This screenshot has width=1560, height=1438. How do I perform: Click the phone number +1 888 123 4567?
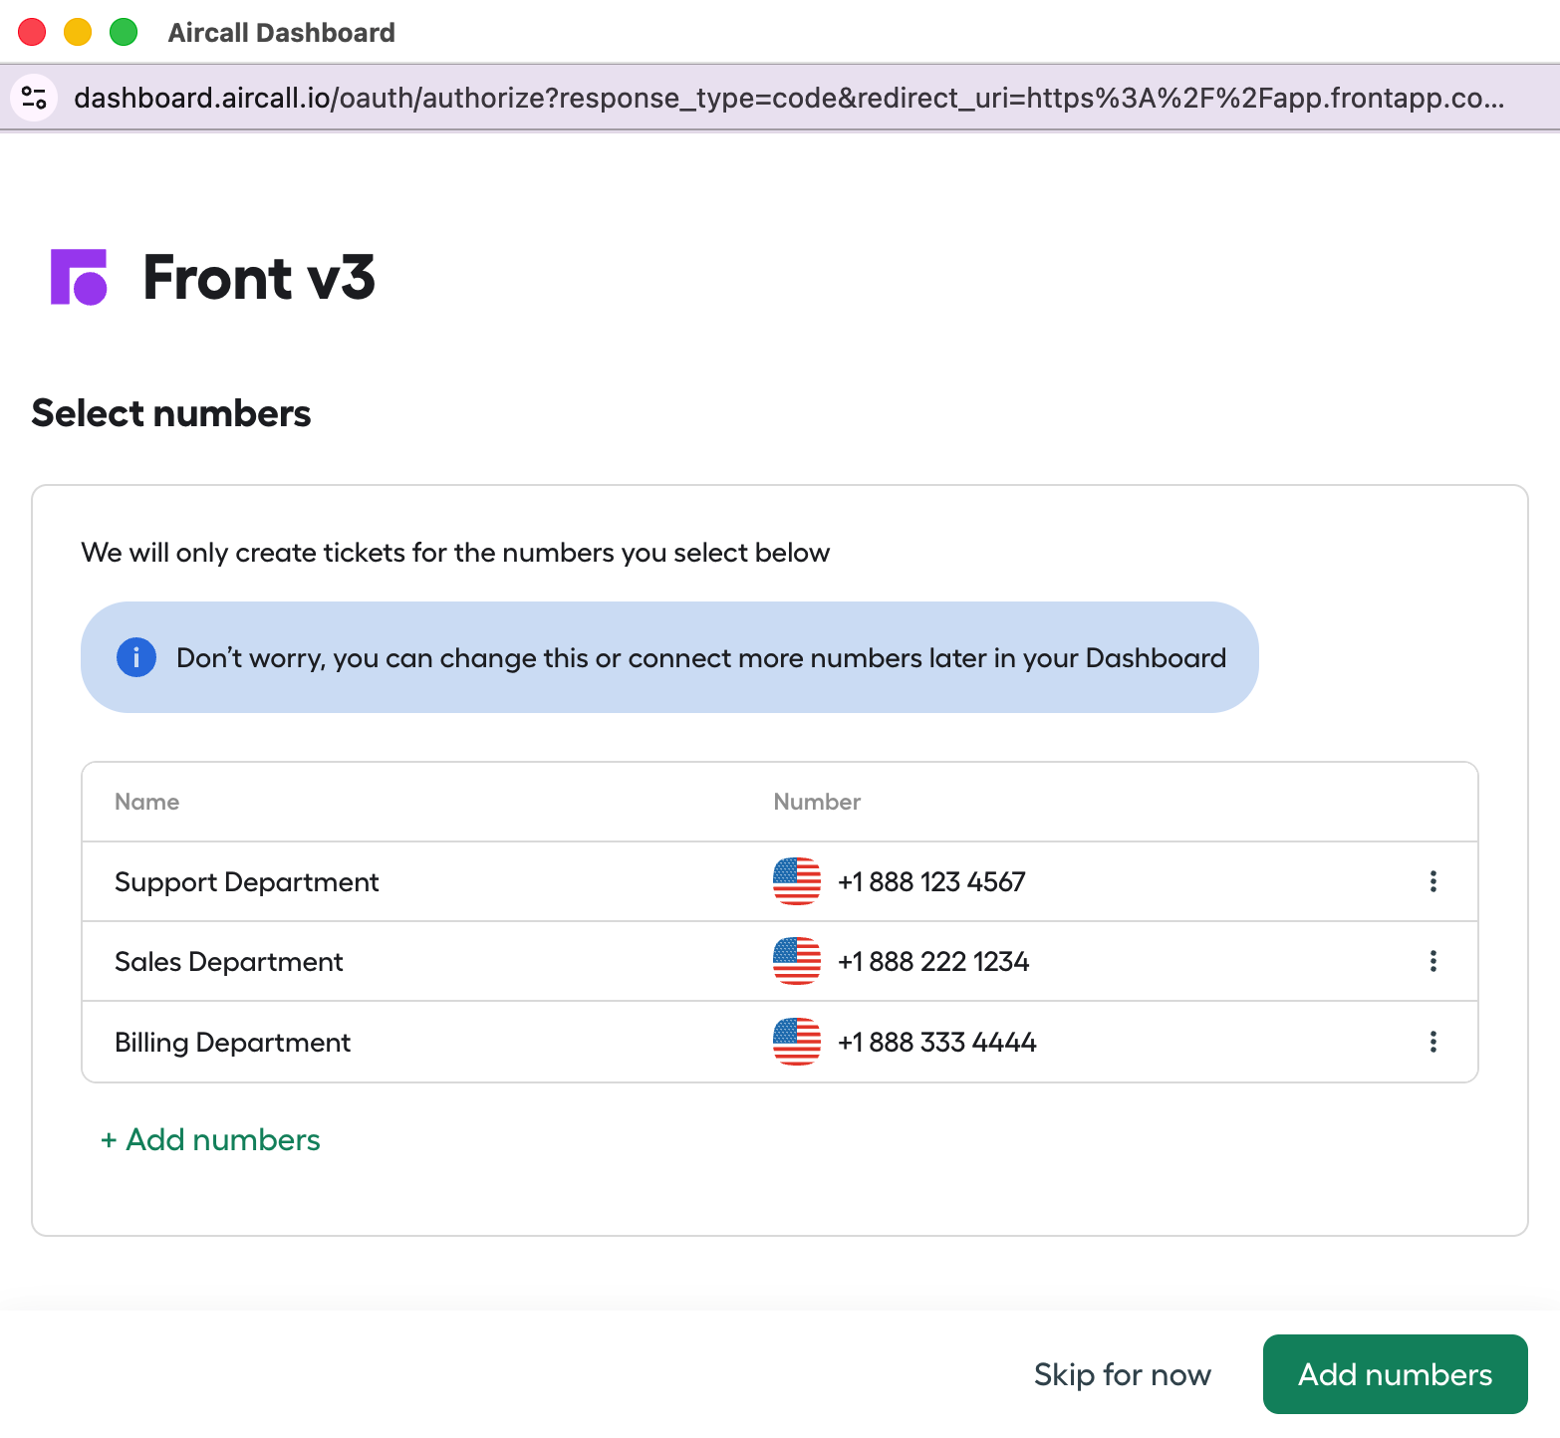click(931, 882)
